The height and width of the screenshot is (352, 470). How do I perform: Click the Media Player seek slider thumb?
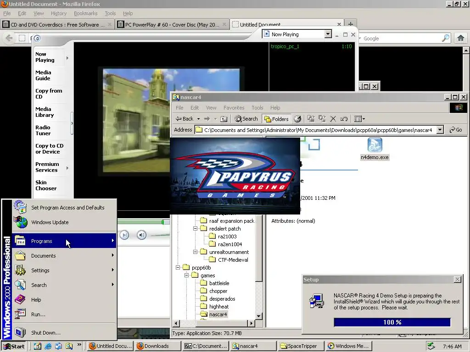(163, 222)
